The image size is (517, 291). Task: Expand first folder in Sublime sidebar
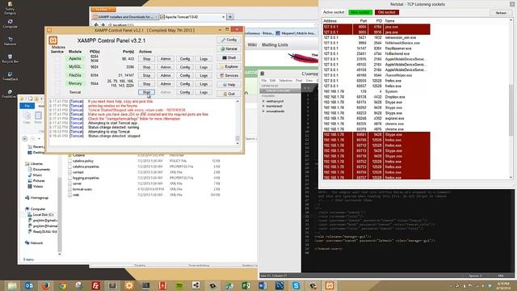tap(264, 102)
